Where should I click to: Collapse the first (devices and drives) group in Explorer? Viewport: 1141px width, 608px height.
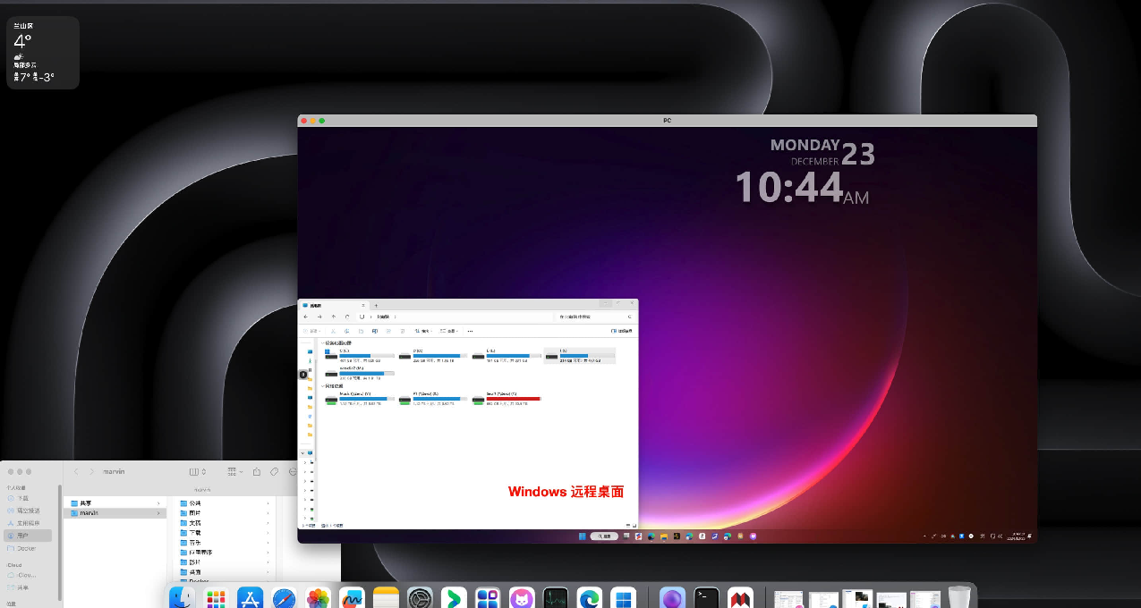[x=323, y=342]
